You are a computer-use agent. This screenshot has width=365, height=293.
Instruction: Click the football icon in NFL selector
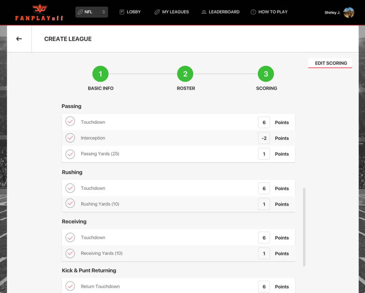click(x=80, y=12)
